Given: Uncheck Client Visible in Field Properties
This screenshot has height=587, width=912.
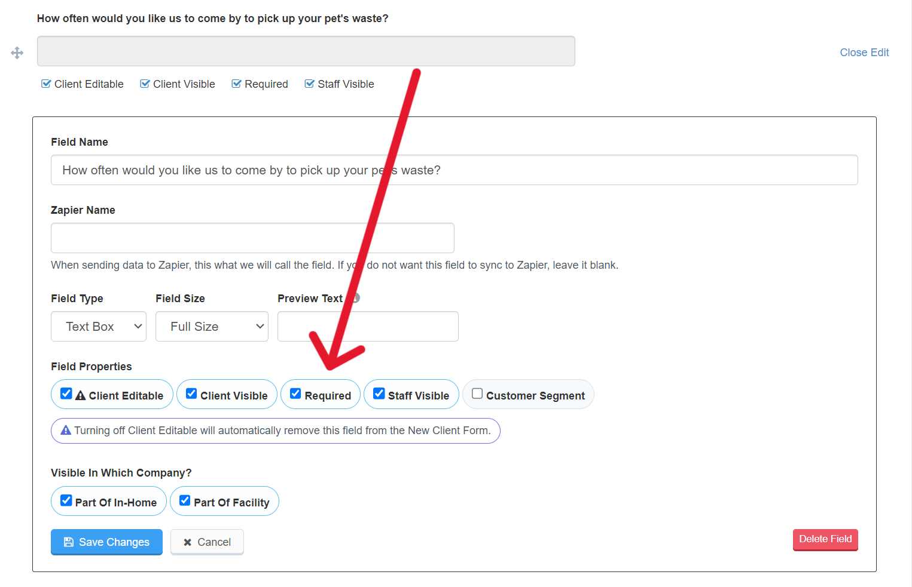Looking at the screenshot, I should [x=191, y=394].
